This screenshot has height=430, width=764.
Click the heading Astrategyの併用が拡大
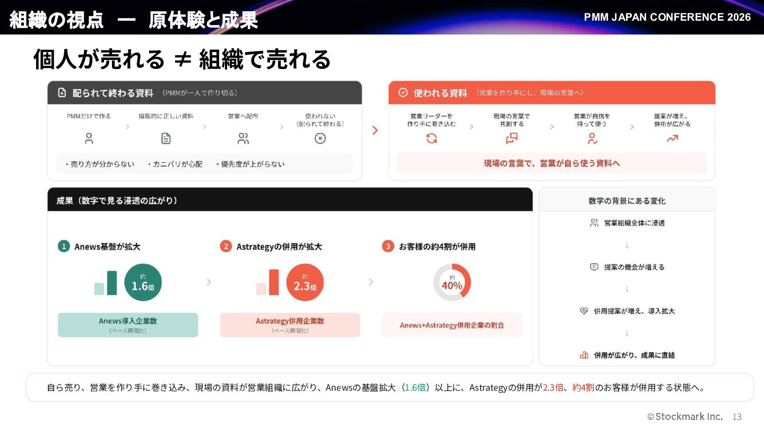coord(279,246)
